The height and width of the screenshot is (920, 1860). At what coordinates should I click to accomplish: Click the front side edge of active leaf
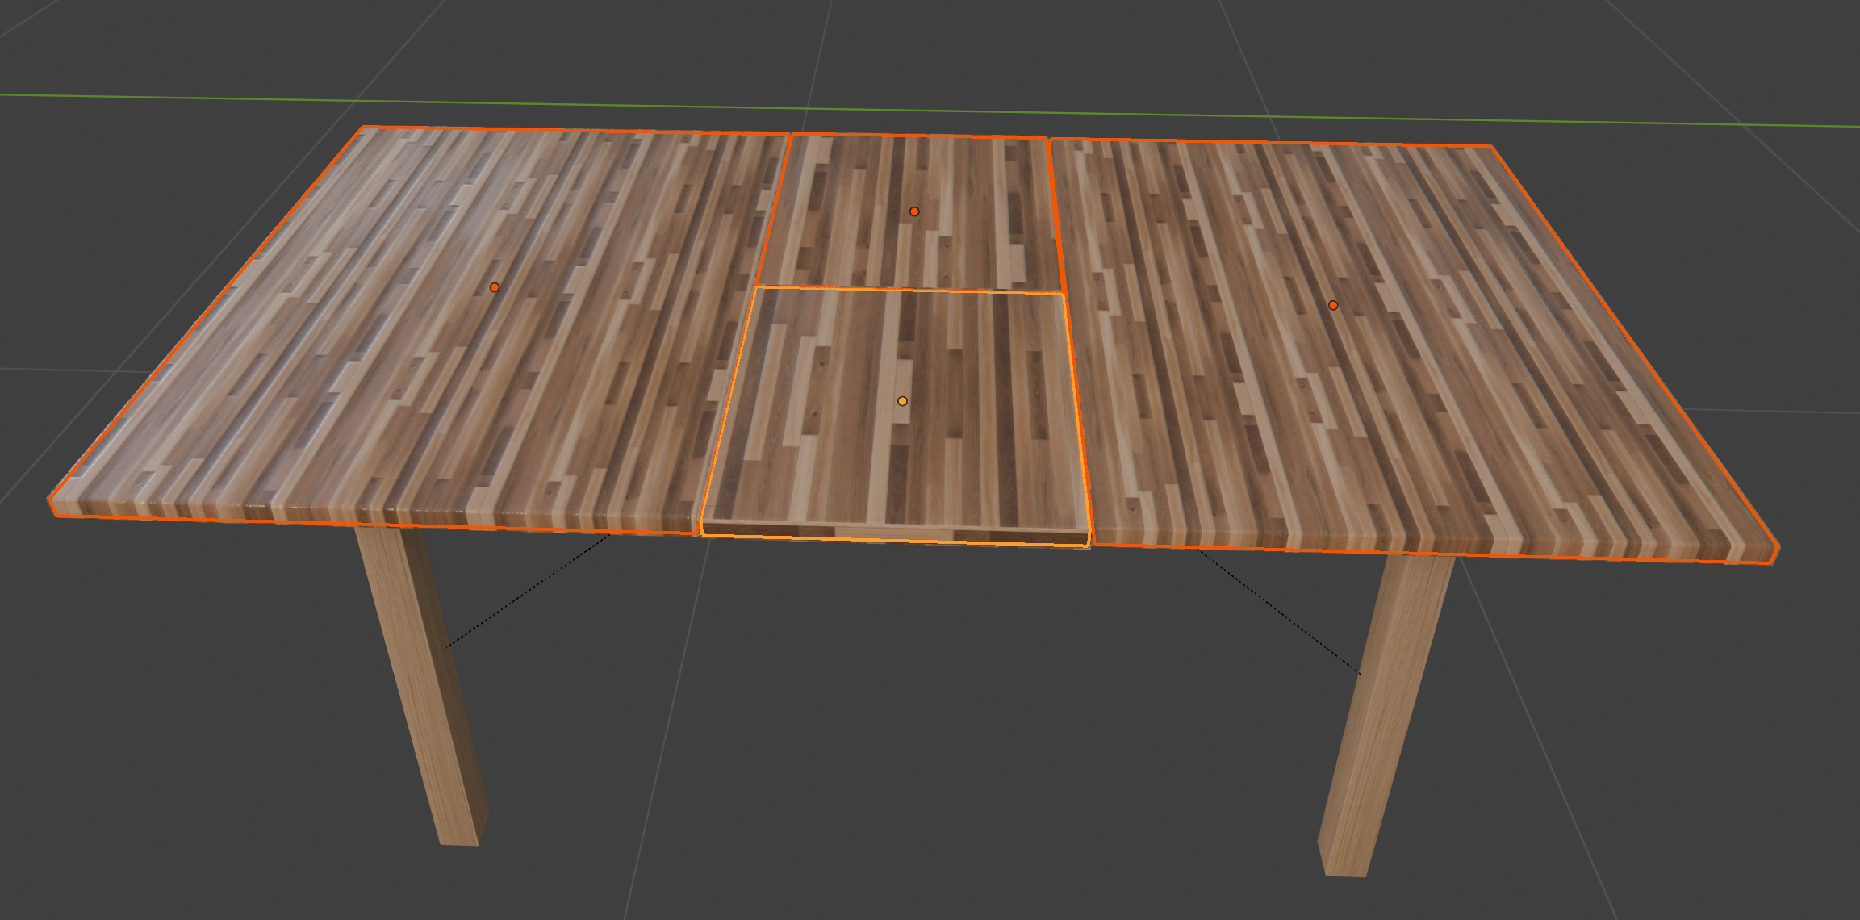pyautogui.click(x=888, y=534)
